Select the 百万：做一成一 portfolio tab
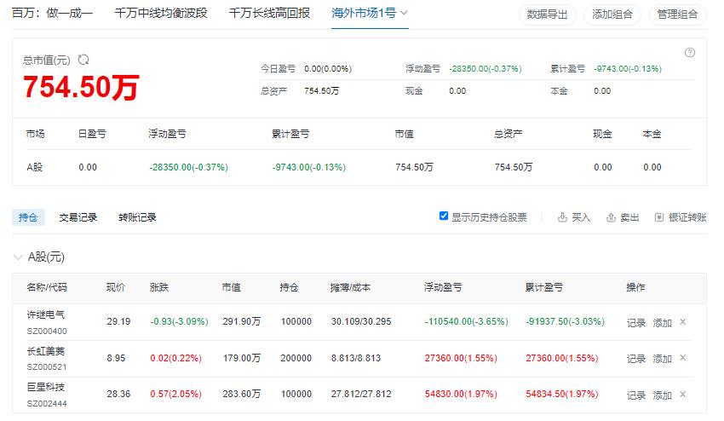The width and height of the screenshot is (724, 421). tap(52, 13)
